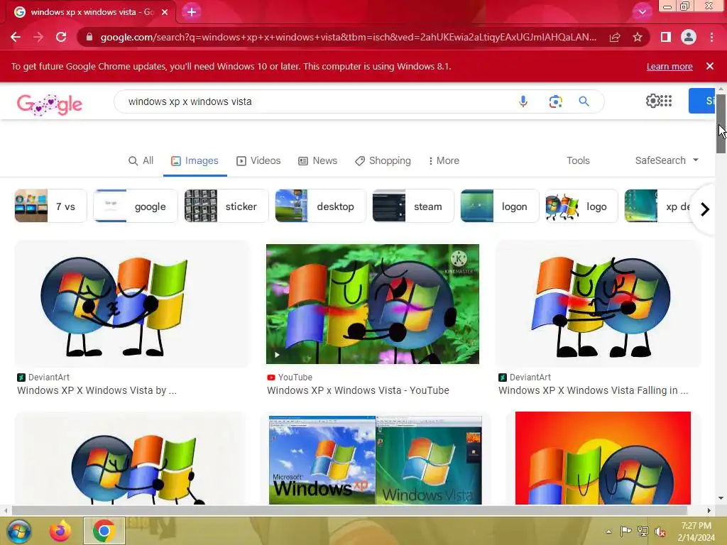Open Action Center flag icon
This screenshot has height=545, width=727.
click(625, 531)
